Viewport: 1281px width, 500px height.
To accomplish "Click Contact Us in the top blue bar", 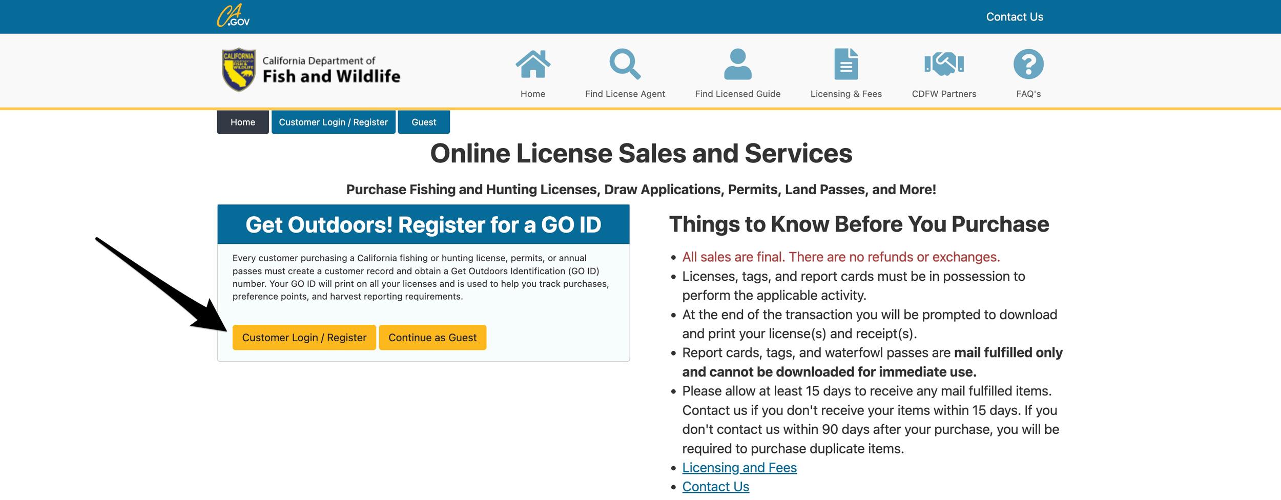I will pyautogui.click(x=1014, y=16).
